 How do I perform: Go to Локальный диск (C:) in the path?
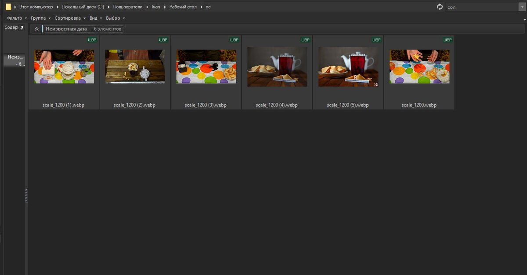(83, 7)
